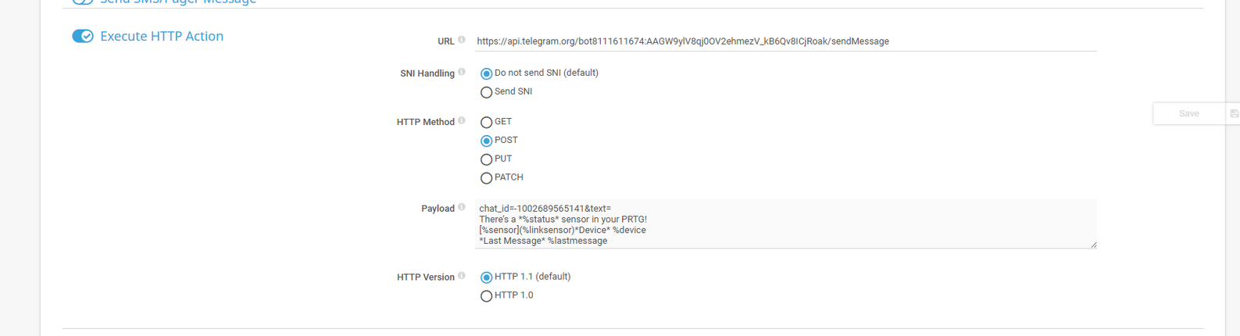Click the SNI Handling info icon
The image size is (1240, 336).
point(461,72)
